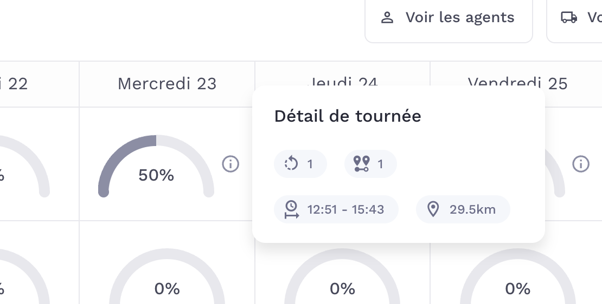This screenshot has width=602, height=304.
Task: Click the route waypoints icon in popup
Action: (x=361, y=163)
